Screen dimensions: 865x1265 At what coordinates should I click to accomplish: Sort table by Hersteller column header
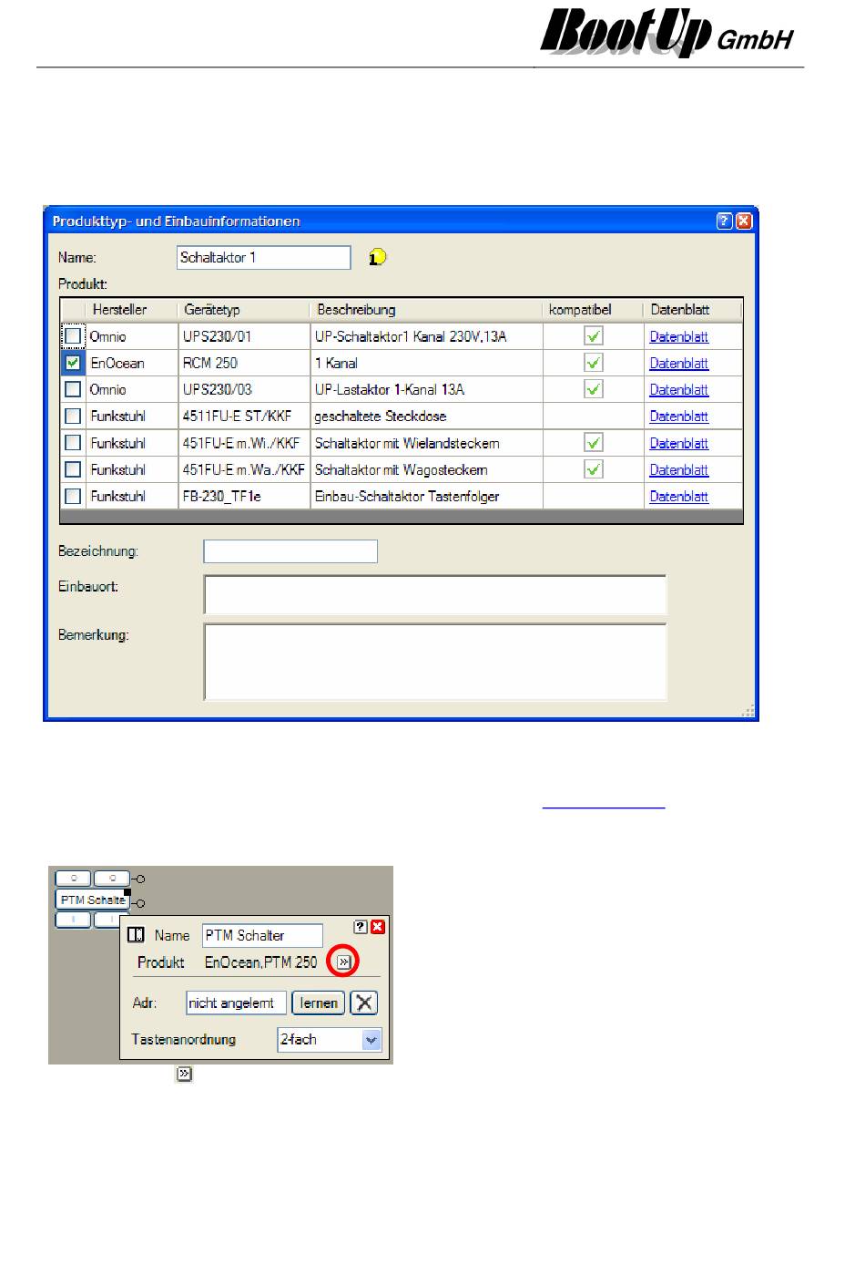click(132, 310)
